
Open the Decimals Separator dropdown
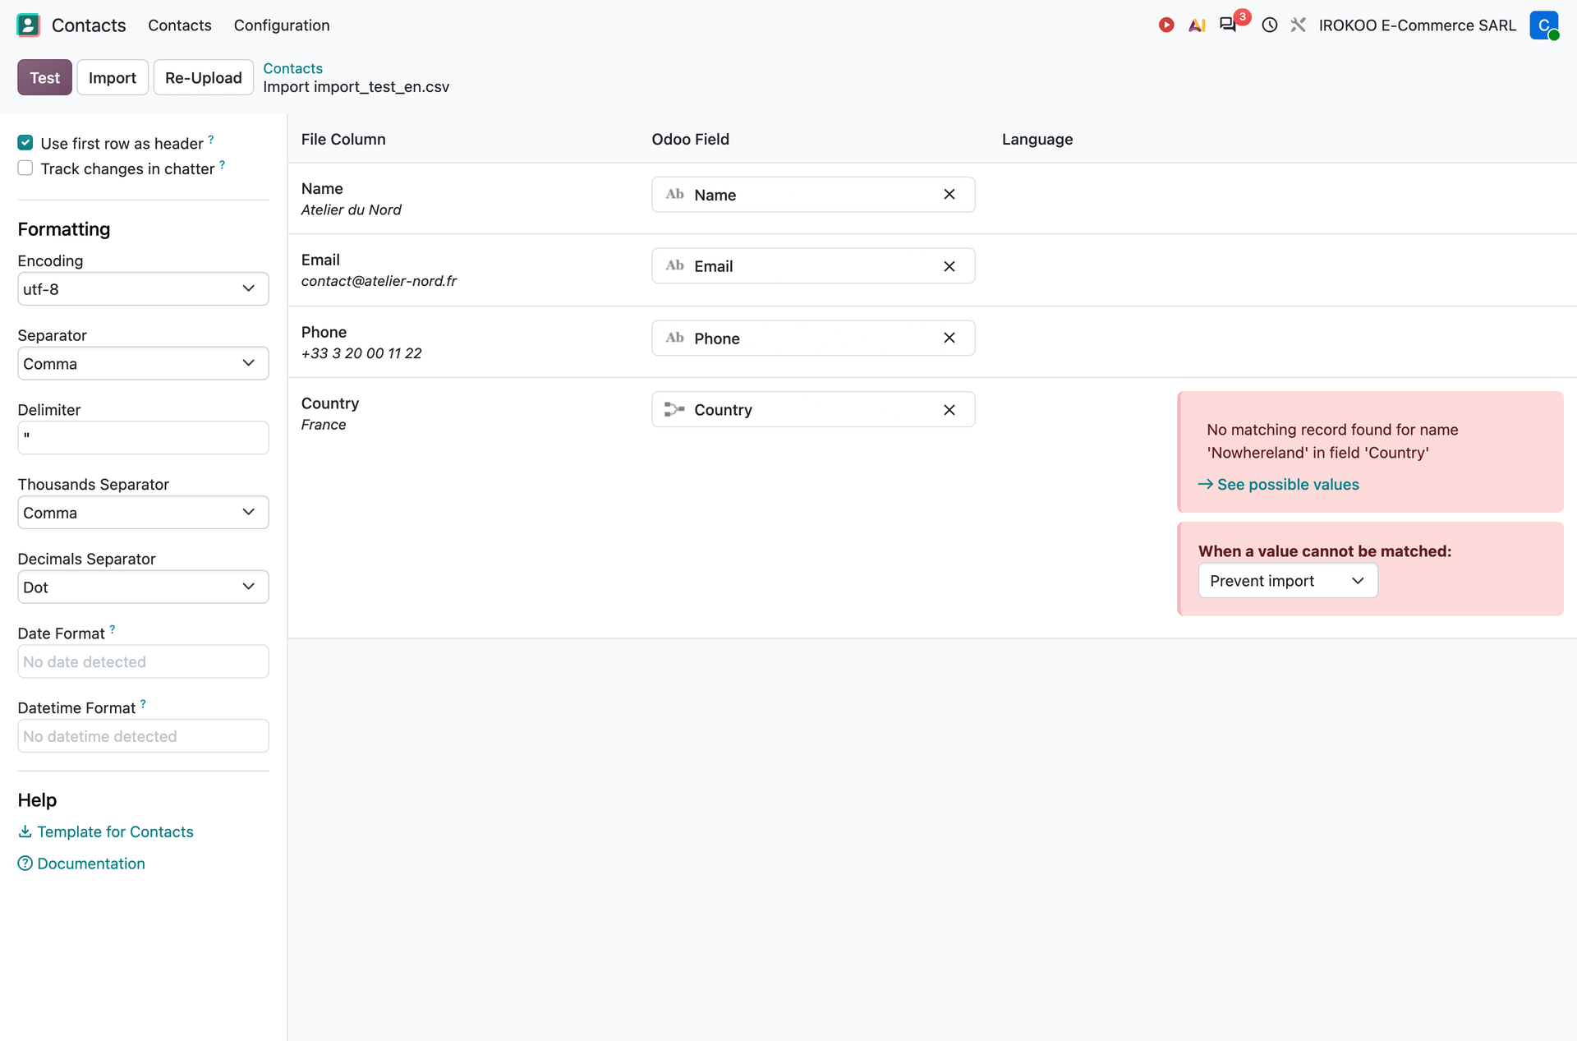pyautogui.click(x=143, y=587)
